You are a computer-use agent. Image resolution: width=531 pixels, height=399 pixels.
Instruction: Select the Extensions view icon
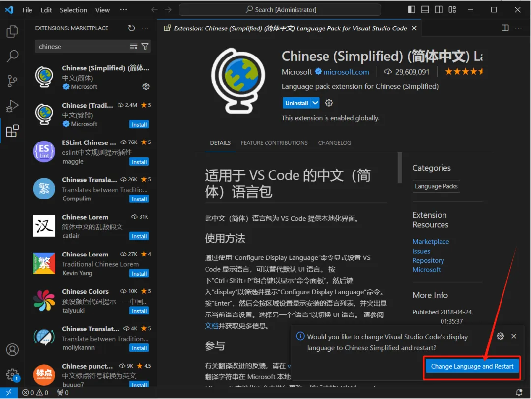tap(12, 131)
